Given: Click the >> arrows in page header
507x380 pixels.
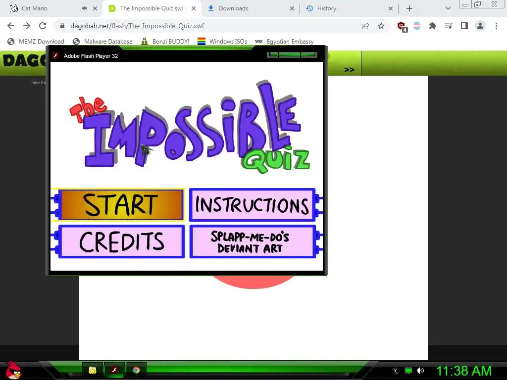Looking at the screenshot, I should pyautogui.click(x=349, y=70).
